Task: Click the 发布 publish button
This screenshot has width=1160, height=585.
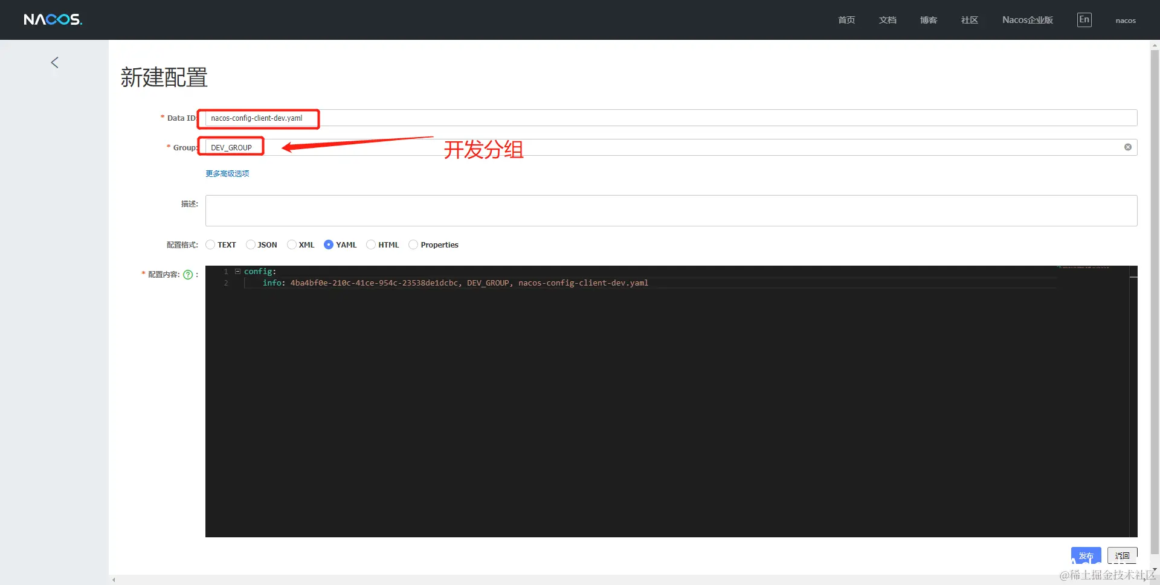Action: (x=1086, y=555)
